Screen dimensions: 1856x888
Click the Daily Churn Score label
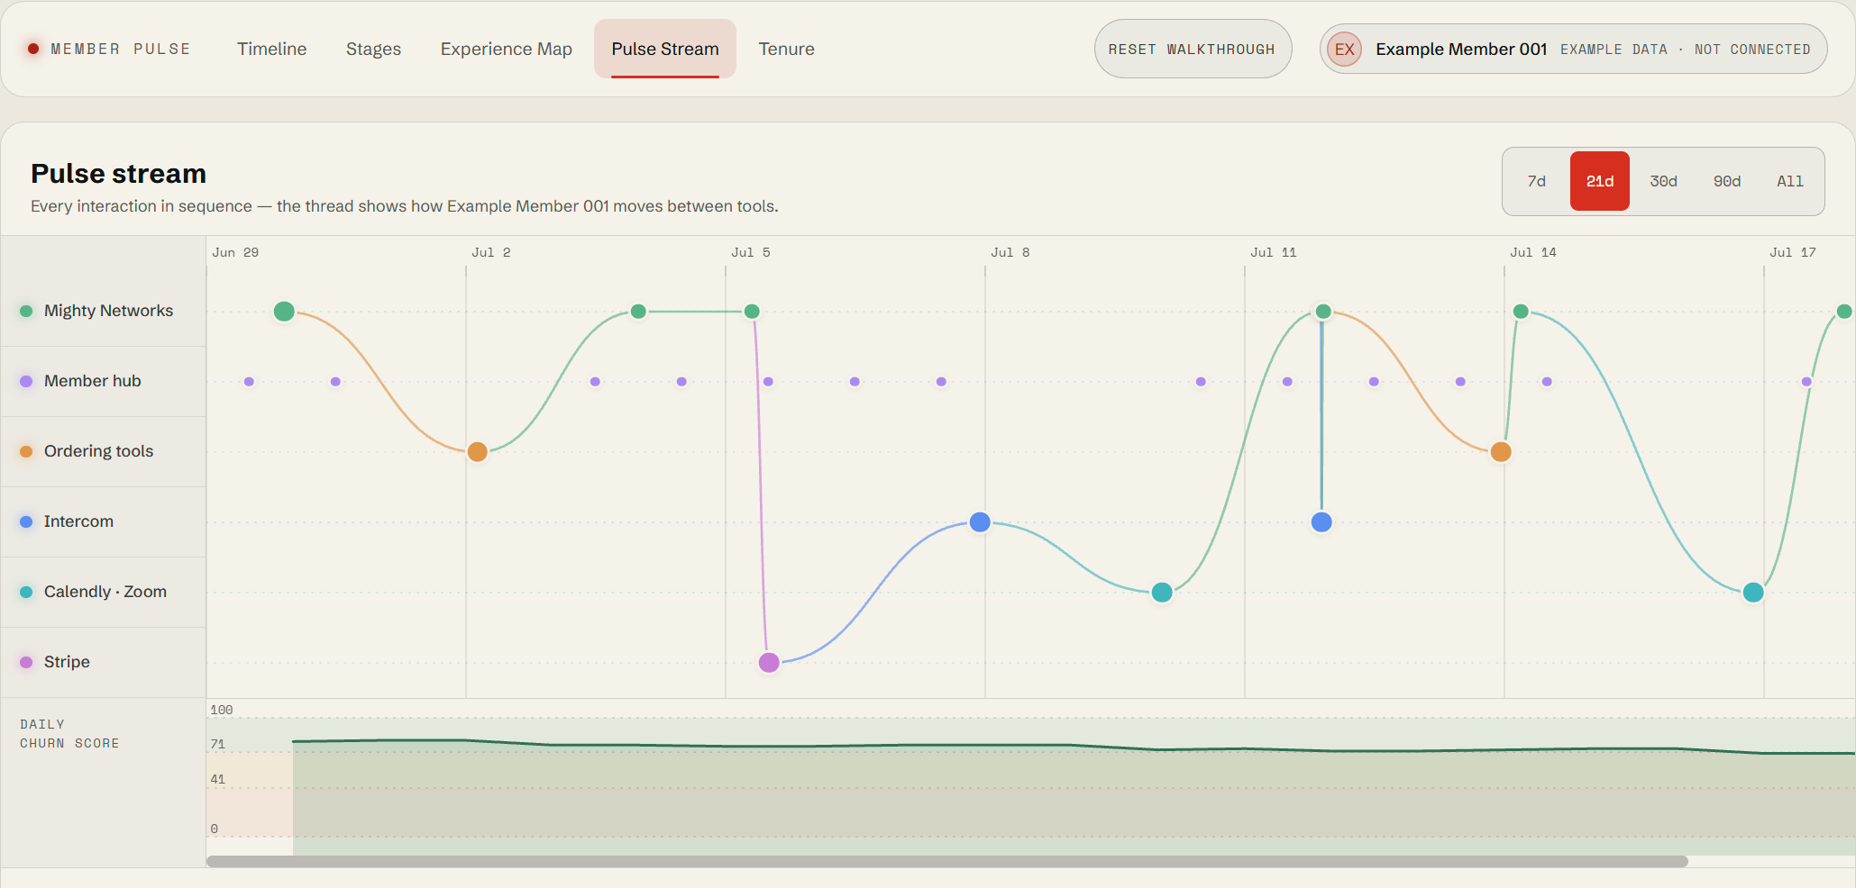pyautogui.click(x=69, y=734)
